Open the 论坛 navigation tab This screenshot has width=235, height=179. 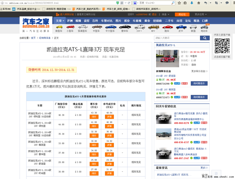[188, 21]
